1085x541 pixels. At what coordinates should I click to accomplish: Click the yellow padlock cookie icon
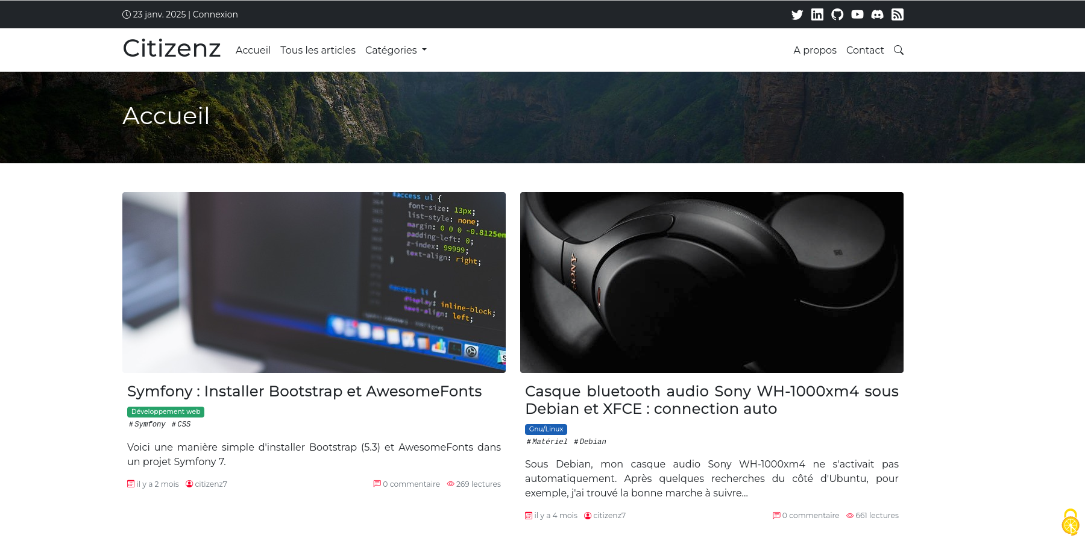tap(1071, 522)
